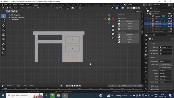
Task: Click the current frame number field
Action: click(x=113, y=86)
